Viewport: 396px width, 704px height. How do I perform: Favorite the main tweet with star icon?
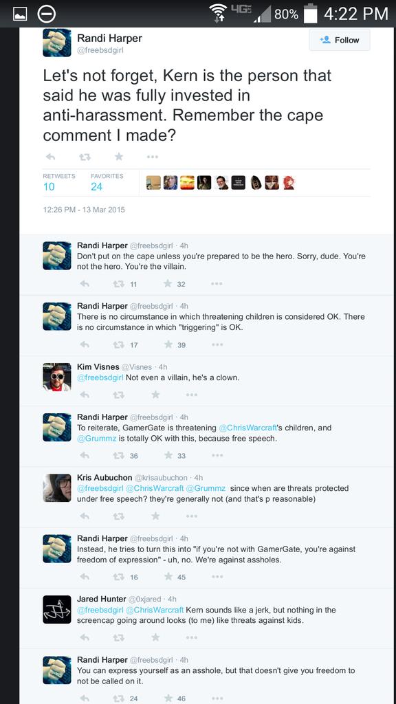click(118, 157)
